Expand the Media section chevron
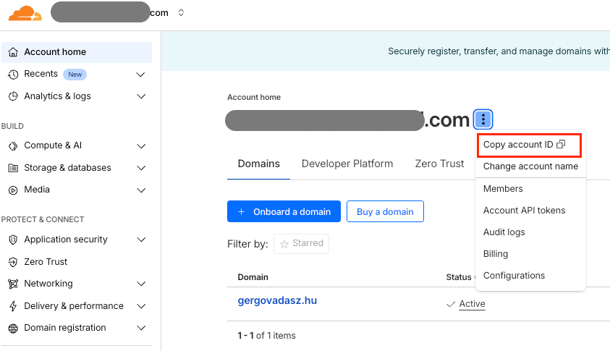This screenshot has width=610, height=351. click(x=141, y=190)
